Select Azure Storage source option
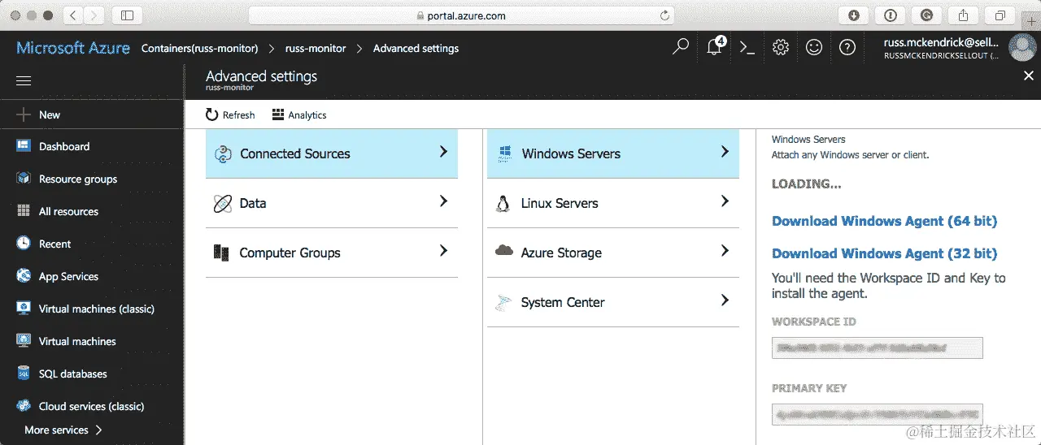The width and height of the screenshot is (1041, 445). click(612, 253)
